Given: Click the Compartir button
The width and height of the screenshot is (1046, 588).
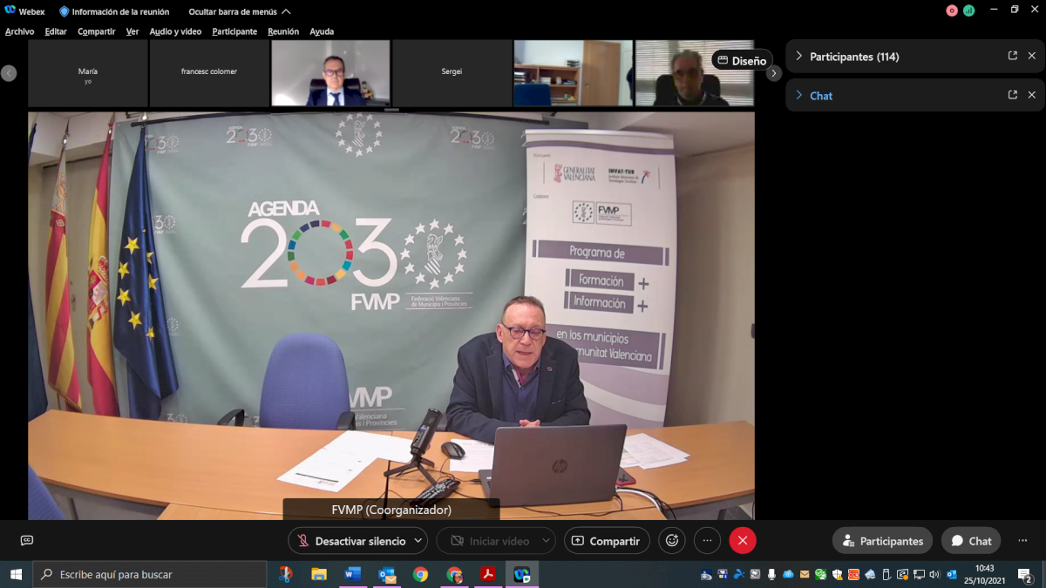Looking at the screenshot, I should pyautogui.click(x=607, y=541).
